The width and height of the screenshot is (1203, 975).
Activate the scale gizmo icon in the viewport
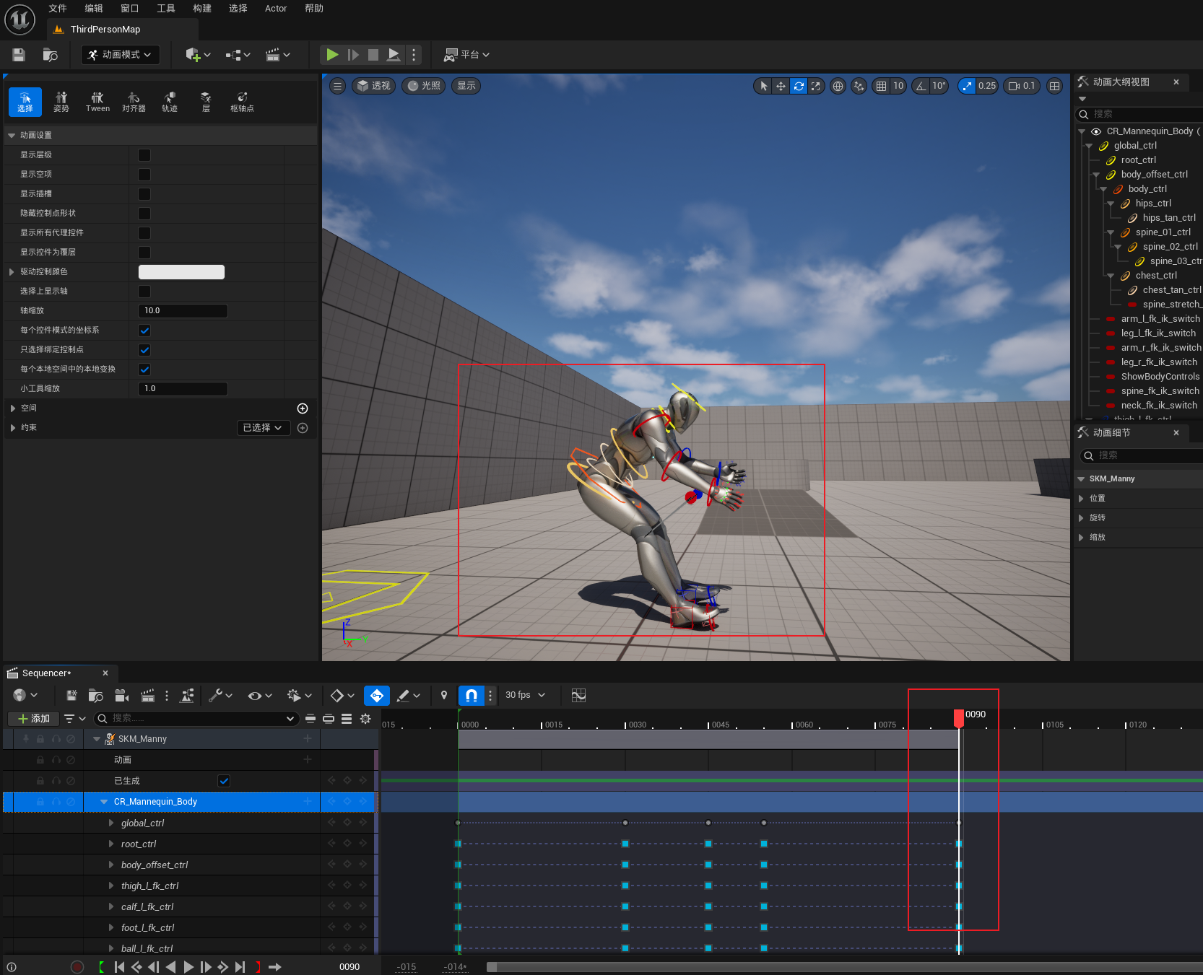tap(816, 86)
